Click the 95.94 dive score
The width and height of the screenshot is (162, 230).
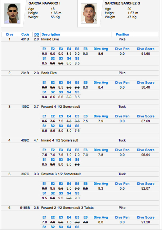tap(146, 155)
